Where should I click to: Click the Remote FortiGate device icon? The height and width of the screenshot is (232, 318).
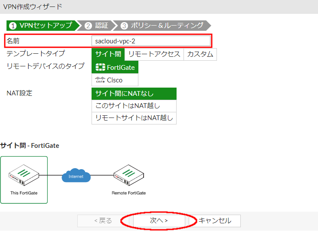pos(128,176)
